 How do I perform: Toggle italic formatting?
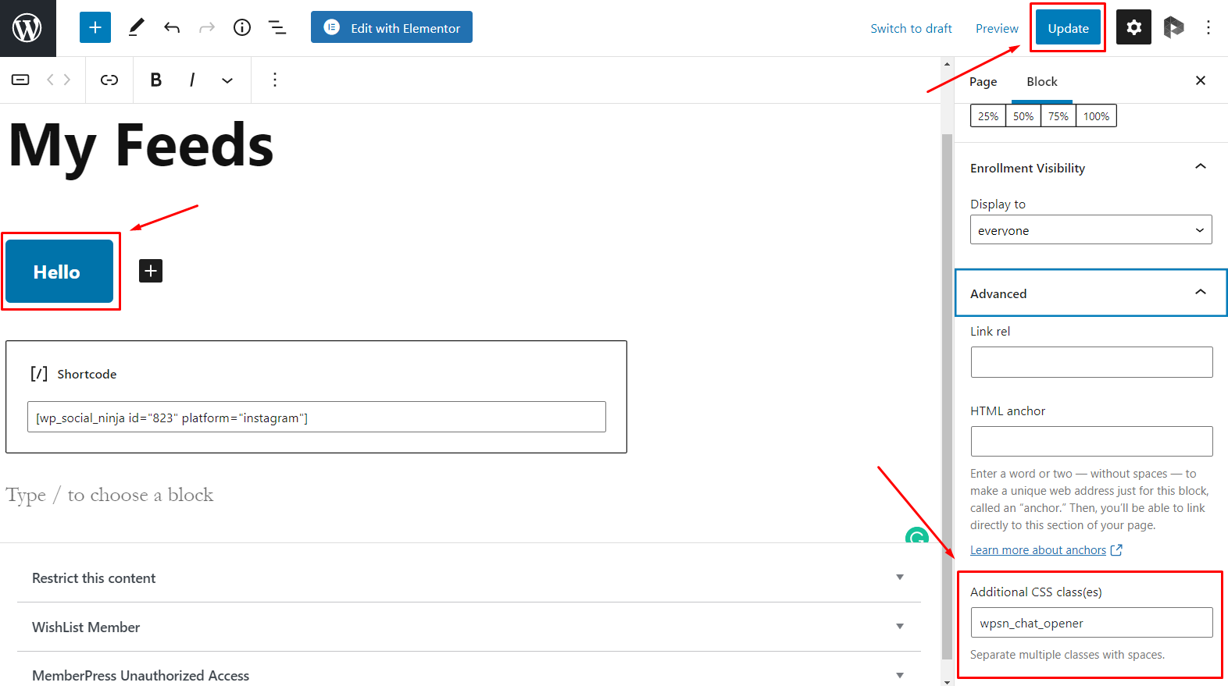(191, 80)
